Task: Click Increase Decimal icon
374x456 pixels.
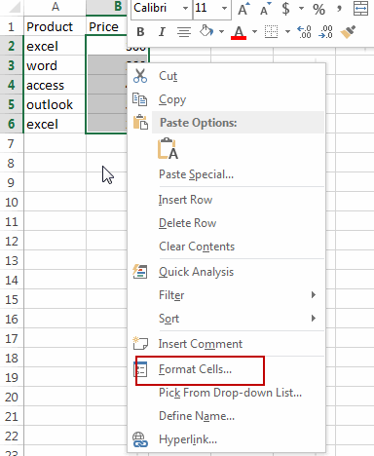Action: (304, 32)
